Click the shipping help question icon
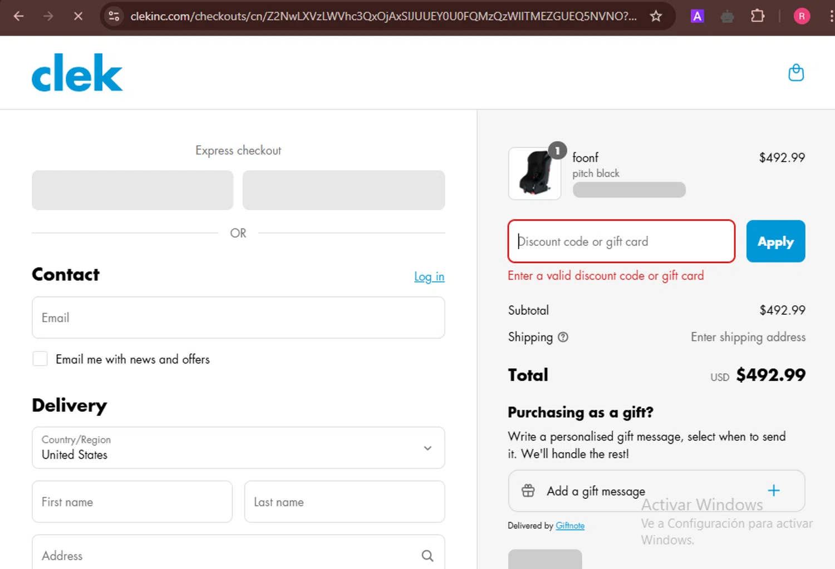Image resolution: width=835 pixels, height=569 pixels. click(563, 337)
